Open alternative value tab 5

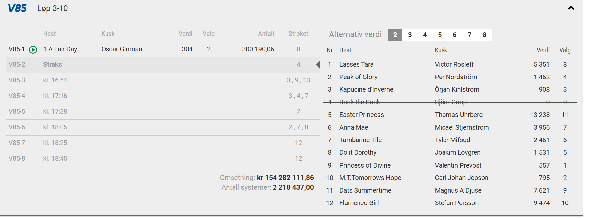click(440, 35)
